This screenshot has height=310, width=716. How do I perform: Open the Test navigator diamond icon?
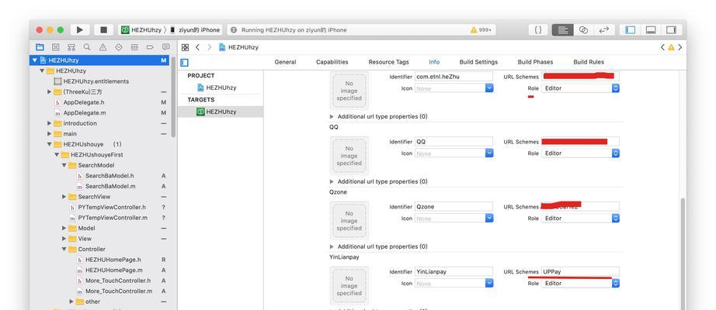coord(119,47)
